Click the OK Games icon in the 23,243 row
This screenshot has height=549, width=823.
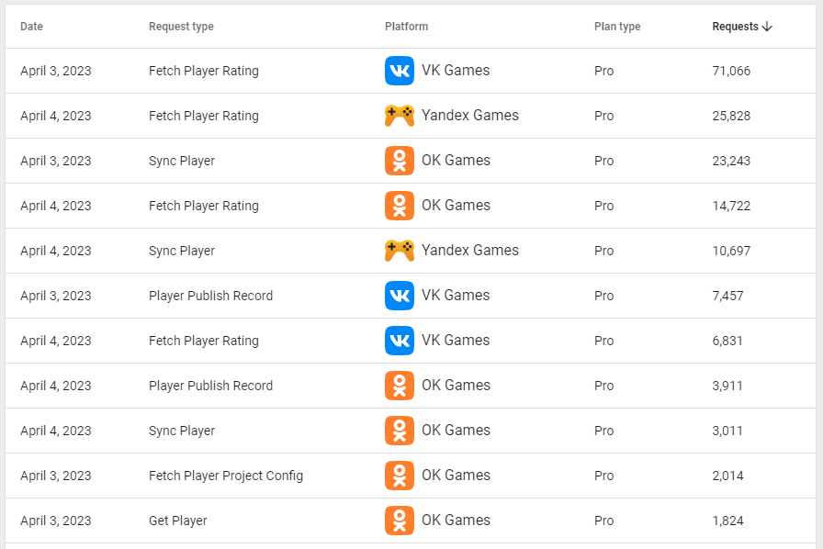point(400,161)
